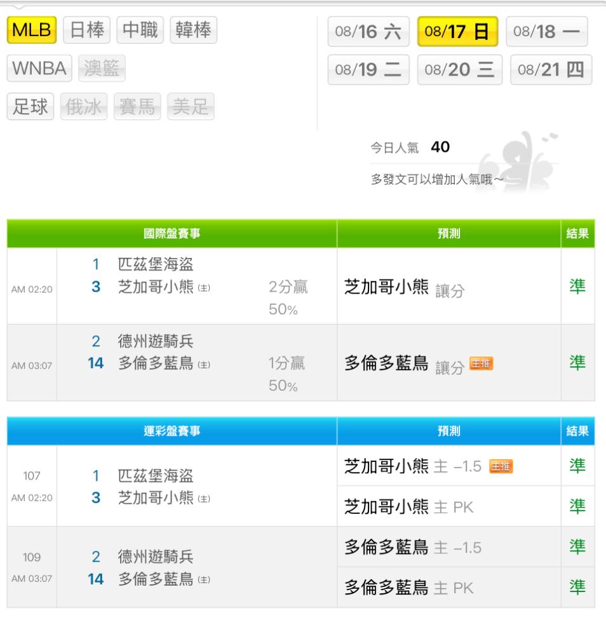606x620 pixels.
Task: Click 準 result for 多倫多藍鳥 讓分
Action: point(577,363)
